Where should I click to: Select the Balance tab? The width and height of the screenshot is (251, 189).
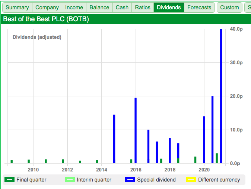(99, 7)
